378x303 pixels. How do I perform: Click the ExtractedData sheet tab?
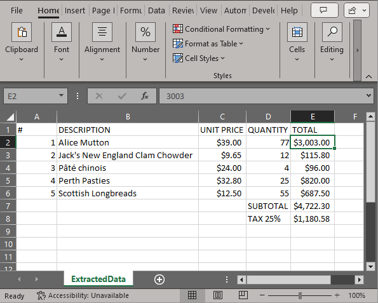coord(98,279)
